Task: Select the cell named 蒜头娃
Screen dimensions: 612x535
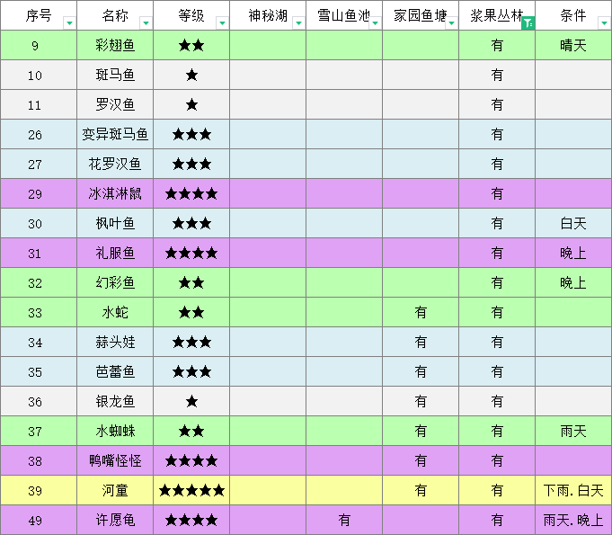Action: click(115, 342)
